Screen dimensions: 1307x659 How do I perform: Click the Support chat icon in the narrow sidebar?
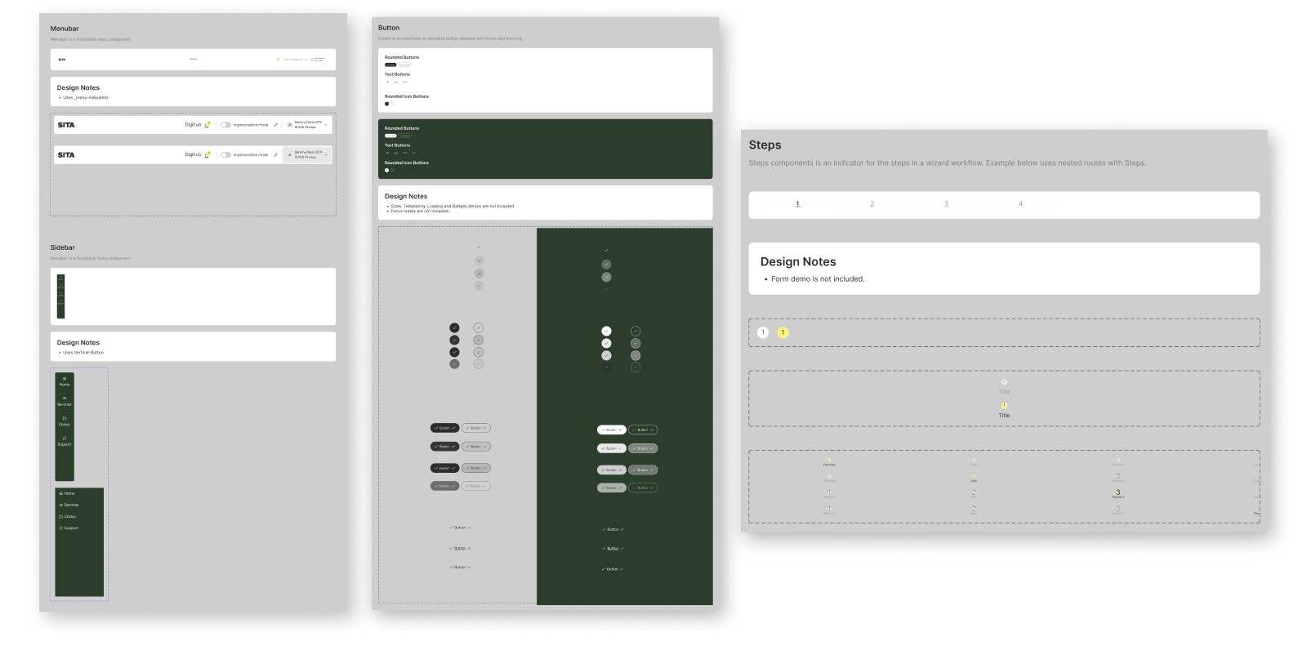65,439
